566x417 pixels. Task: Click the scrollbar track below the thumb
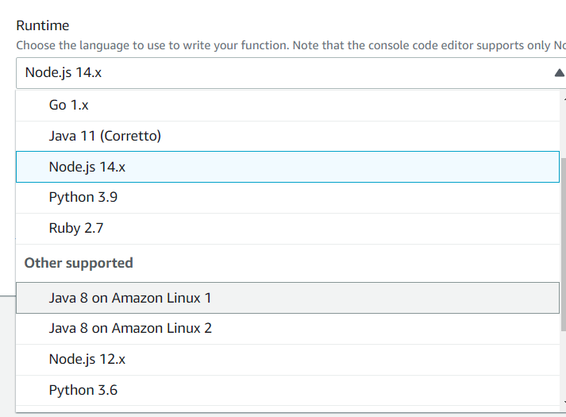tap(564, 365)
